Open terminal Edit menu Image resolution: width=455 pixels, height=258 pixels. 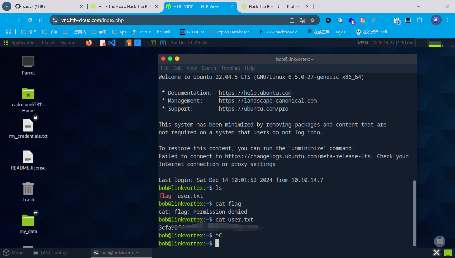[177, 68]
